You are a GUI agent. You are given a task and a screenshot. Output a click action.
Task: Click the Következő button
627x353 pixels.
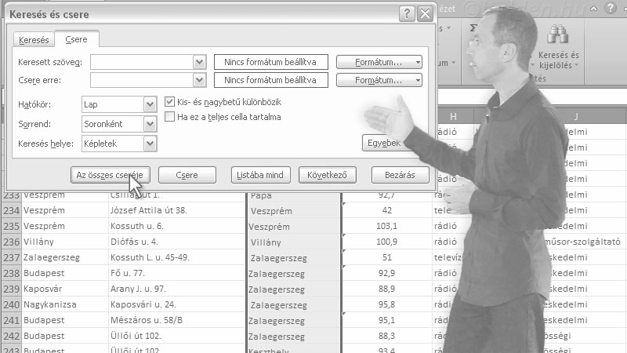tap(327, 175)
